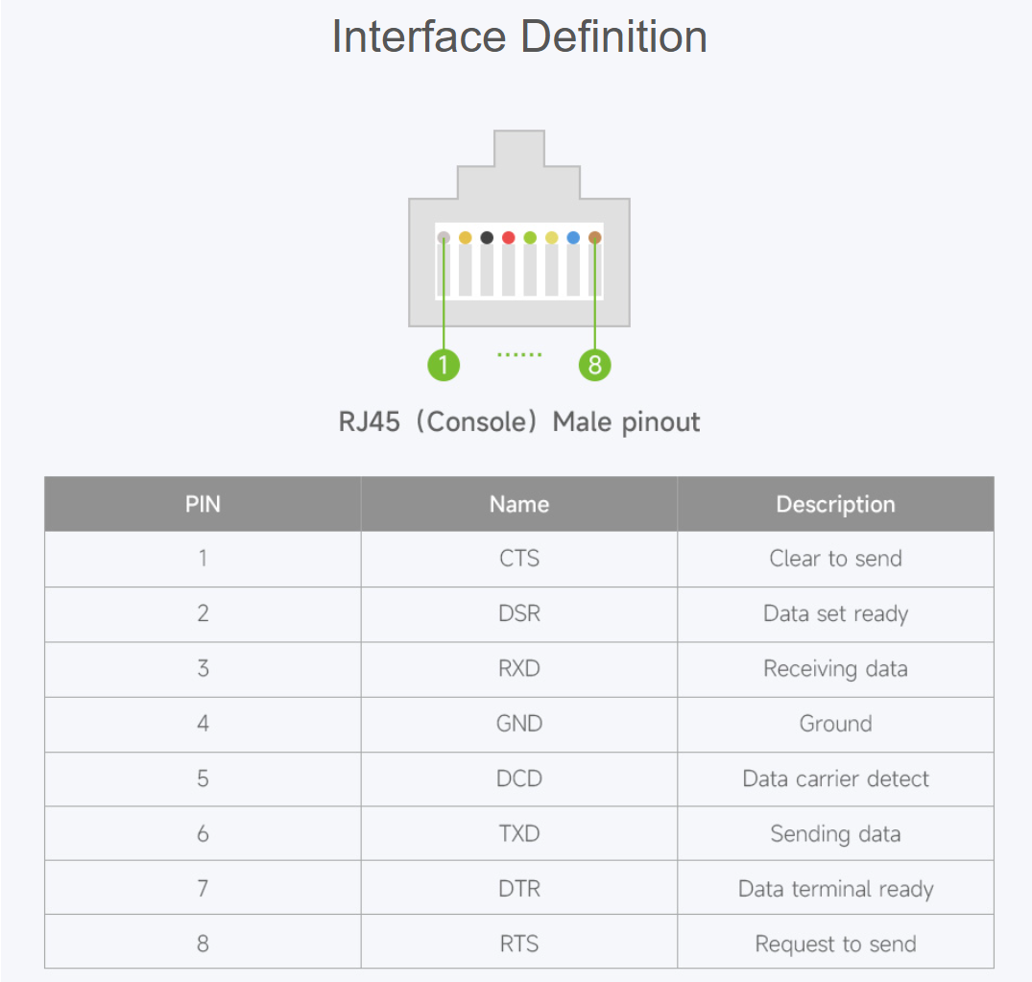Click the green dotted line between markers
Screen dimensions: 1032x982
coord(520,355)
